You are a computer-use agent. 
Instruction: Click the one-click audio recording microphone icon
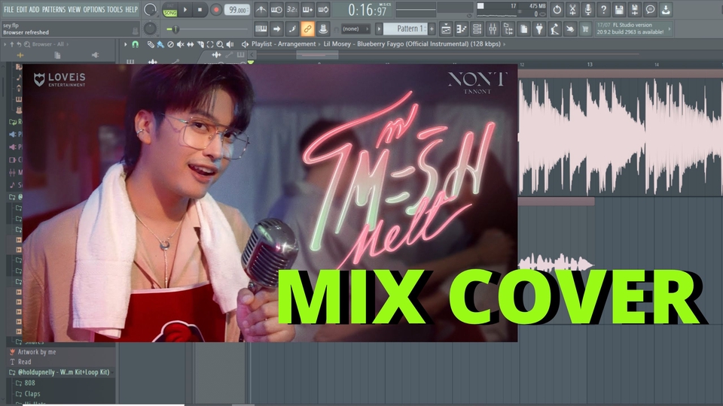(588, 9)
